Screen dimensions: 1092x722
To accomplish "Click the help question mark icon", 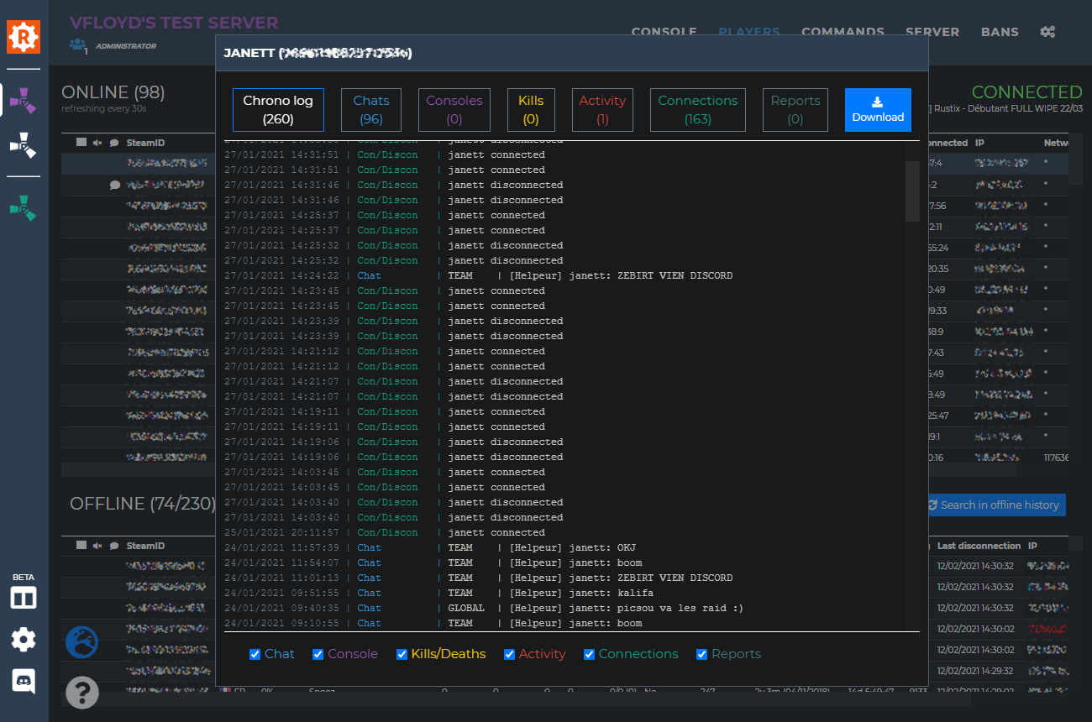I will coord(82,693).
